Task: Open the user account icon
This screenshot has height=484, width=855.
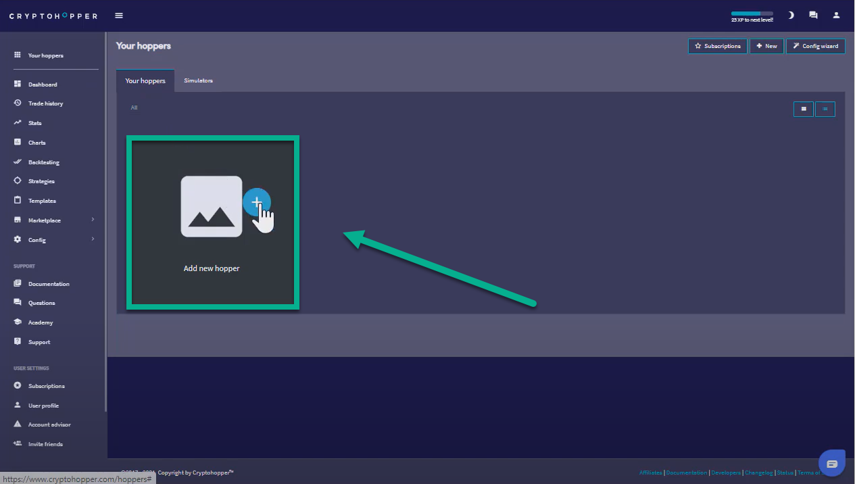Action: coord(836,16)
